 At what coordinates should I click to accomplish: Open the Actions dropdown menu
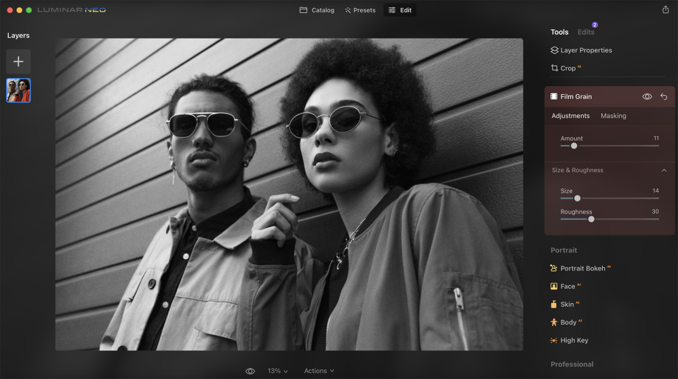click(x=319, y=371)
